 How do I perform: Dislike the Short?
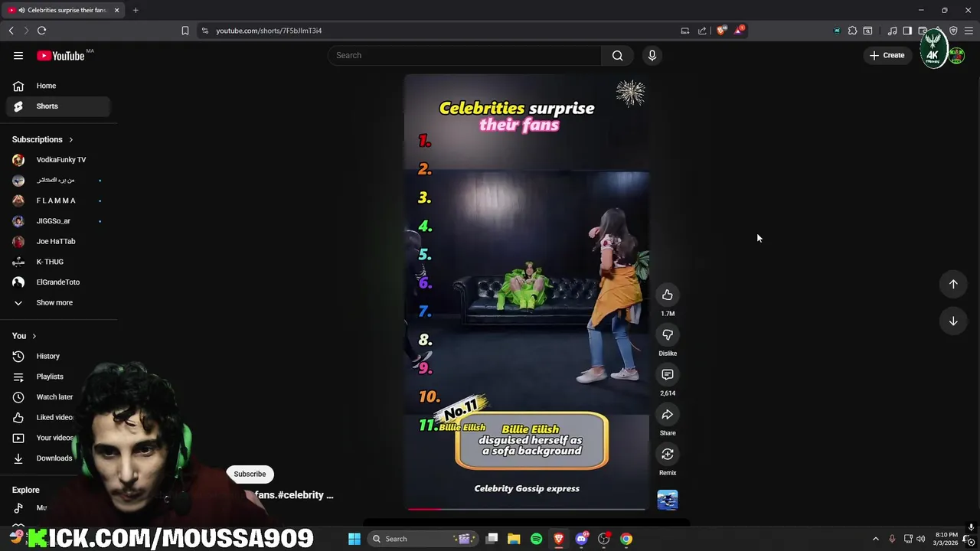pos(668,335)
